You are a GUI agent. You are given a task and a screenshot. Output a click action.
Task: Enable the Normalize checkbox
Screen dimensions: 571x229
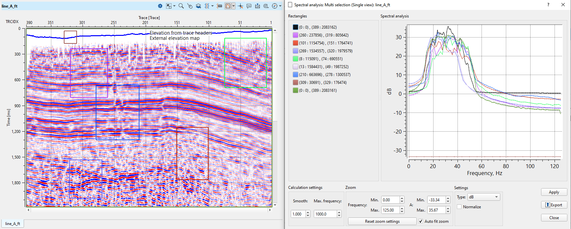[459, 207]
